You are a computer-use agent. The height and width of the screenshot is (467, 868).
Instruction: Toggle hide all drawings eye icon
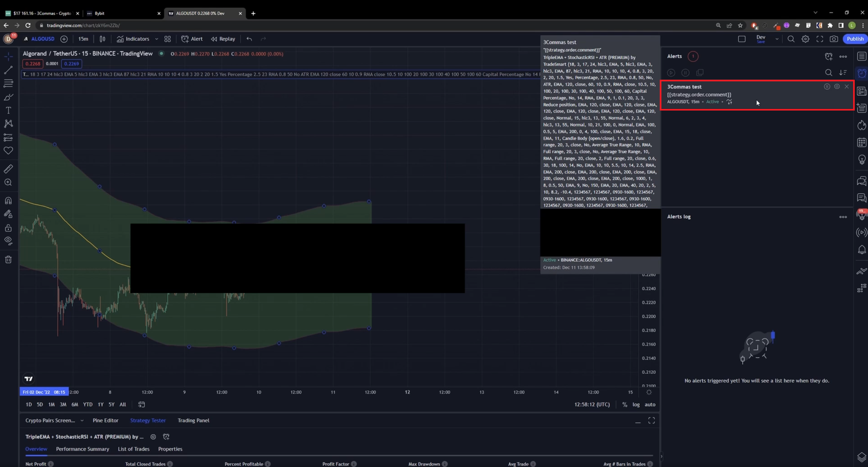(8, 241)
